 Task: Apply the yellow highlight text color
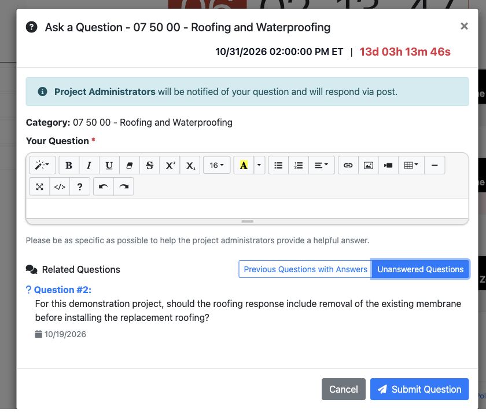click(244, 165)
